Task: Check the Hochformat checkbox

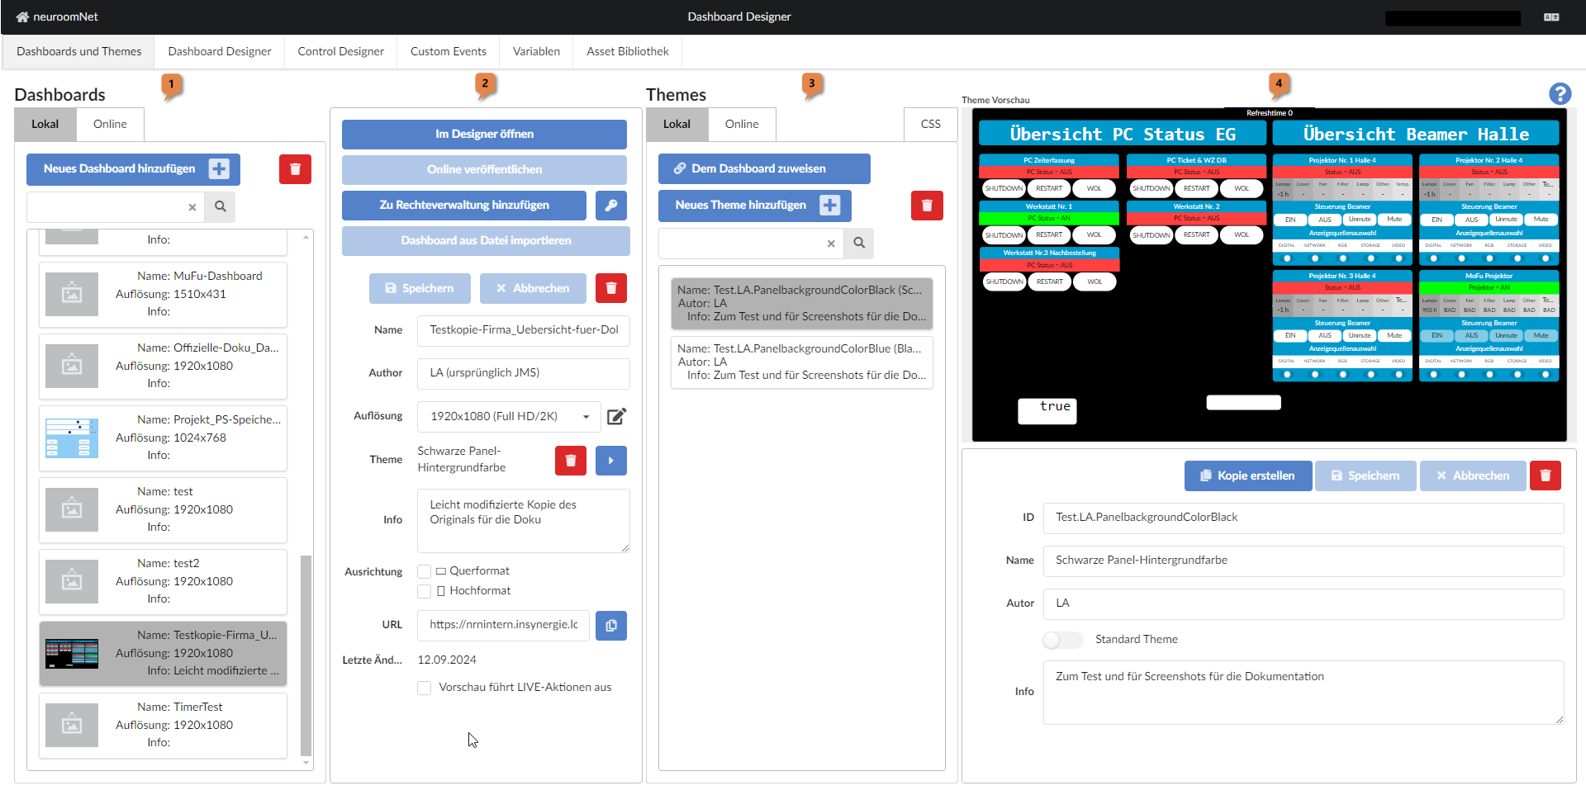Action: point(424,590)
